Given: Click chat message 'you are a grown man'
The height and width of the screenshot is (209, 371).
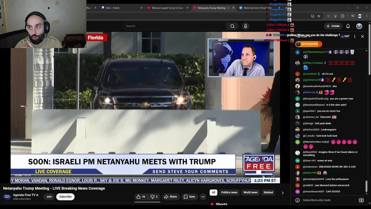Looking at the screenshot, I should point(341,99).
